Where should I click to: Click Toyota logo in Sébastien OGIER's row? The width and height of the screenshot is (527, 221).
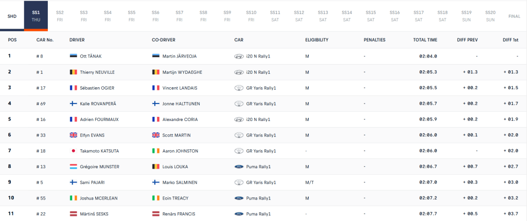click(238, 88)
